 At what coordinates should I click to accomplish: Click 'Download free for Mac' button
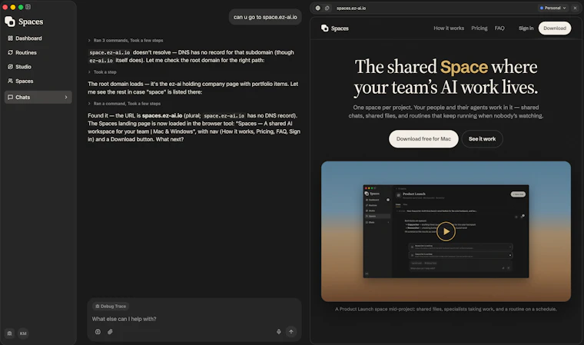pyautogui.click(x=423, y=139)
